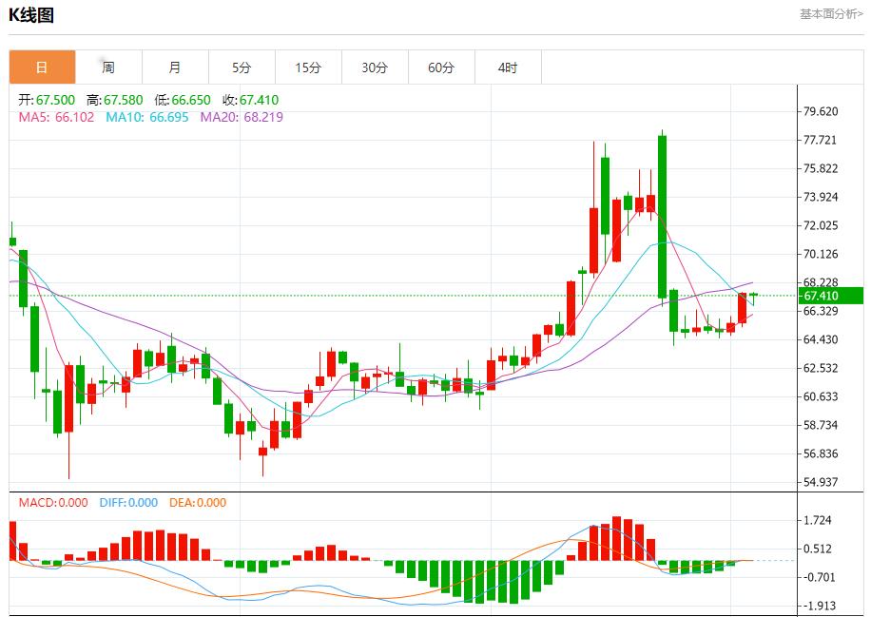Switch to the 周 weekly tab
871x617 pixels.
coord(108,67)
